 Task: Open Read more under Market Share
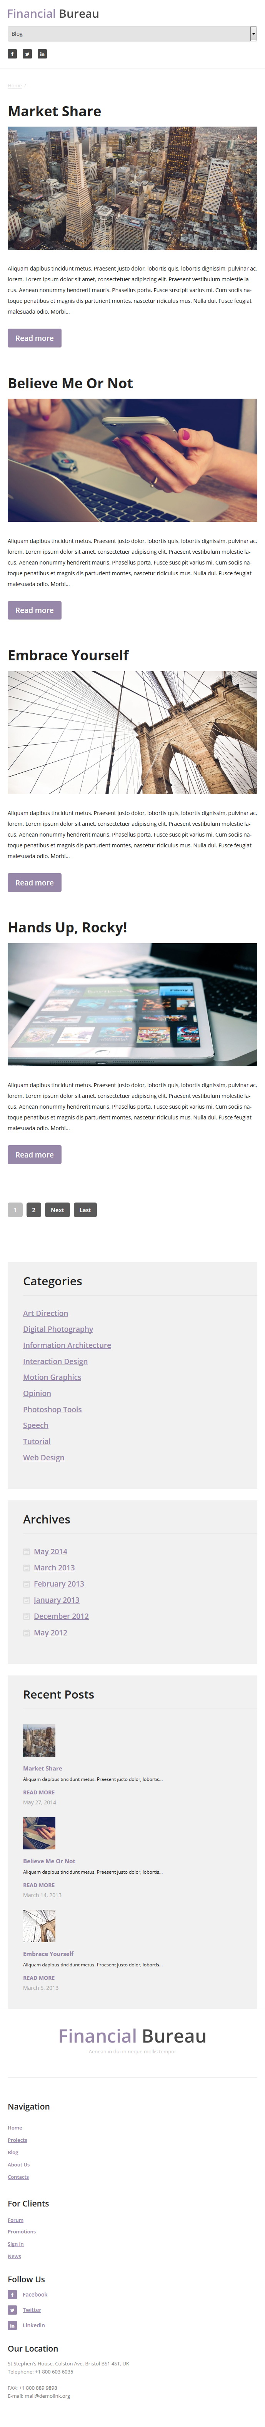pos(34,337)
